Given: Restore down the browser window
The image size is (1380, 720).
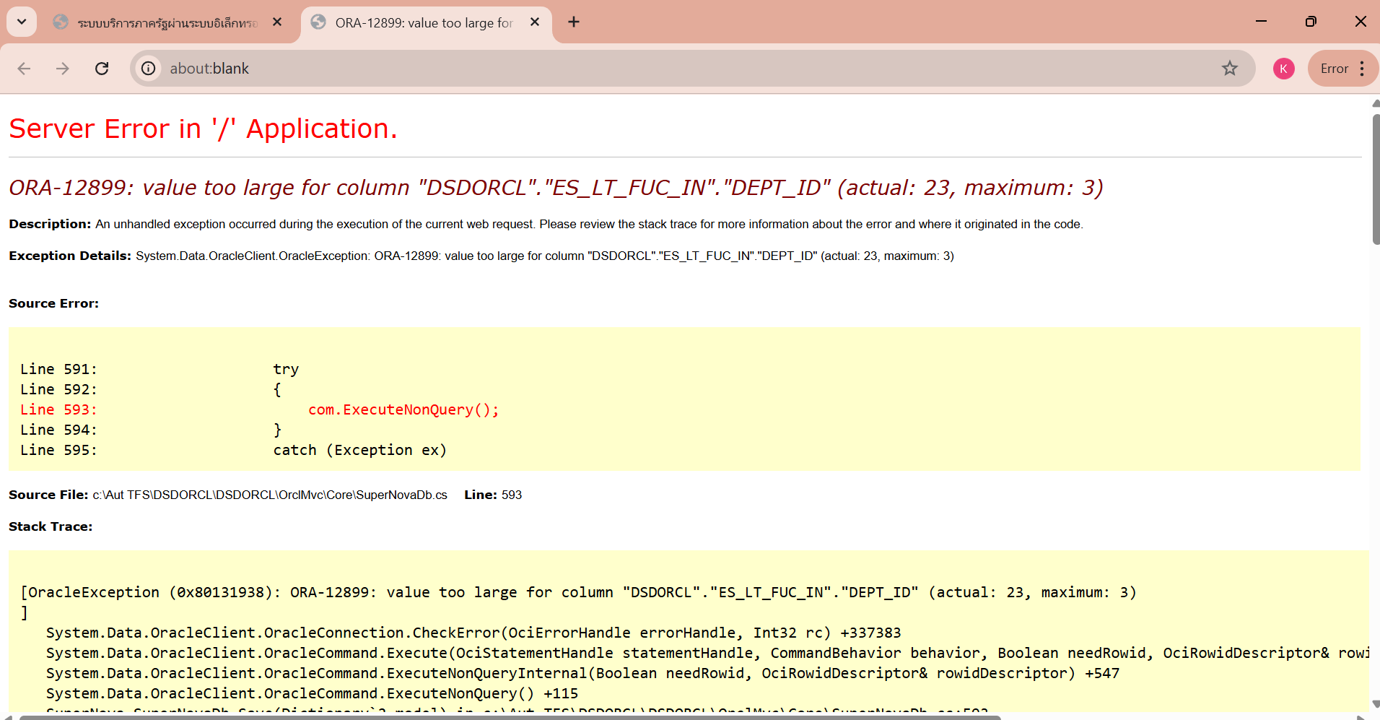Looking at the screenshot, I should click(1311, 22).
